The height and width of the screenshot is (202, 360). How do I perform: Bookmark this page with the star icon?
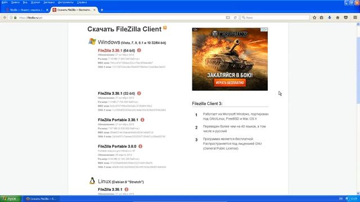314,17
